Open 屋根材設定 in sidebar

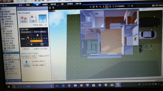8,24
